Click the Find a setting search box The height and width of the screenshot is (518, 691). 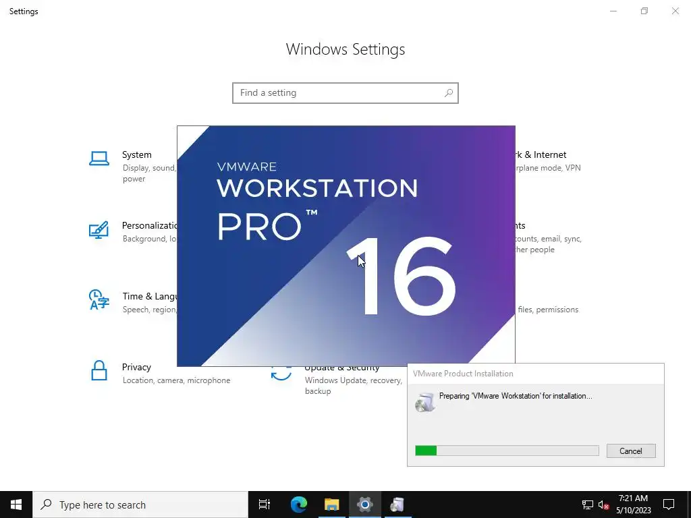pyautogui.click(x=345, y=93)
